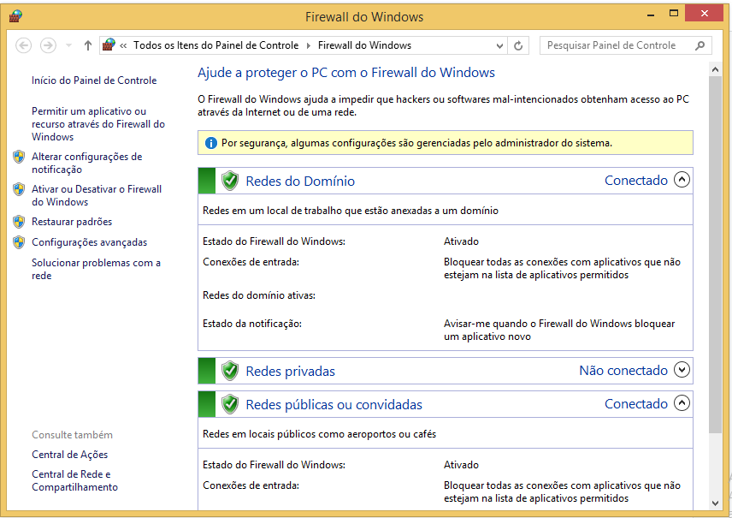Click shield icon beside Configurações avançadas
Screen dimensions: 732x518
pos(19,242)
